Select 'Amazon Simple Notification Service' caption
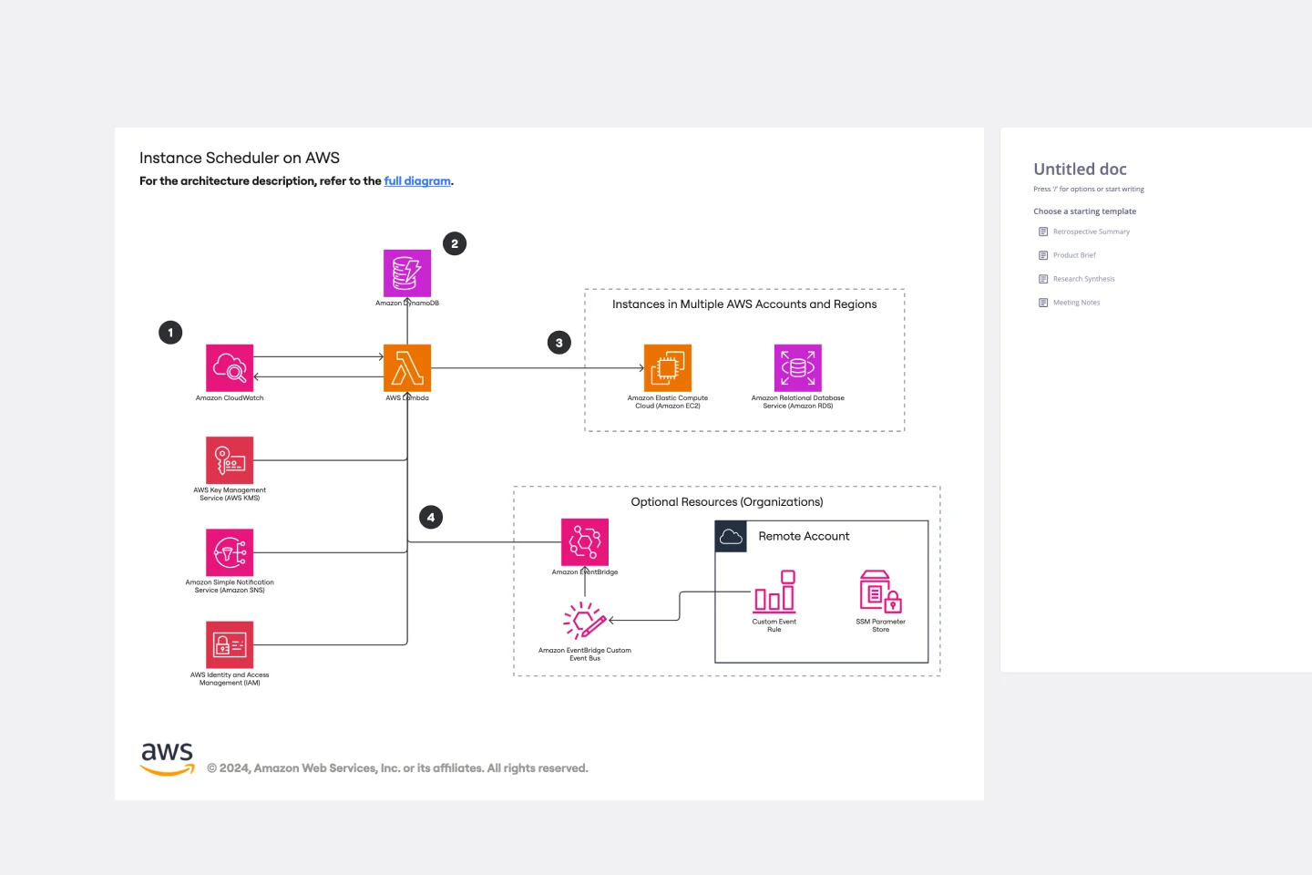 [230, 586]
